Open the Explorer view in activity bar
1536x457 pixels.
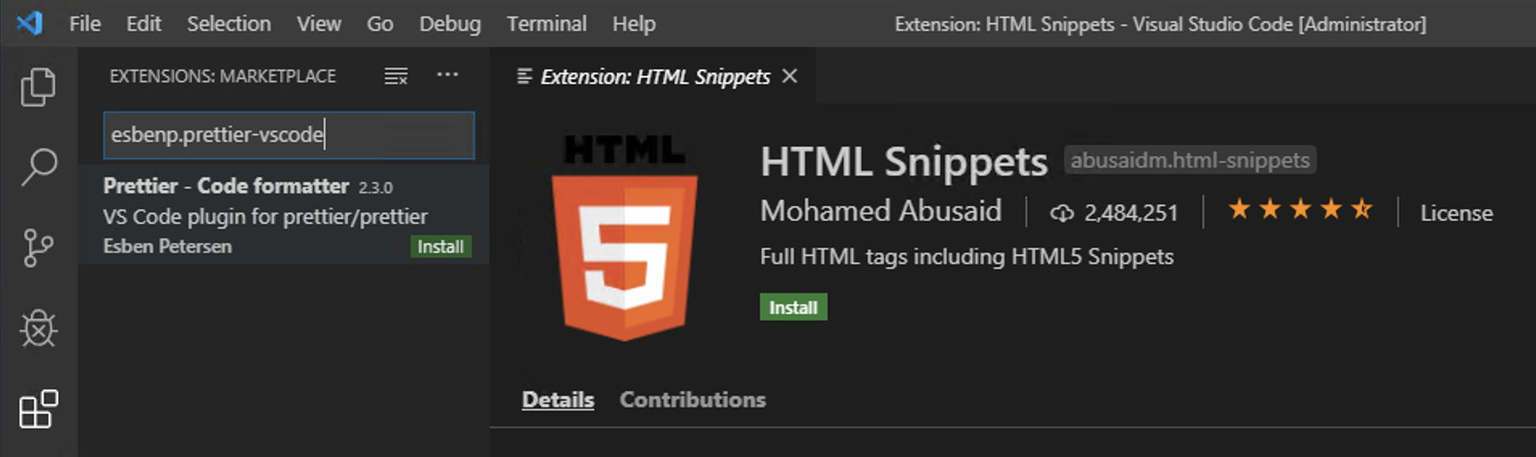pyautogui.click(x=38, y=86)
